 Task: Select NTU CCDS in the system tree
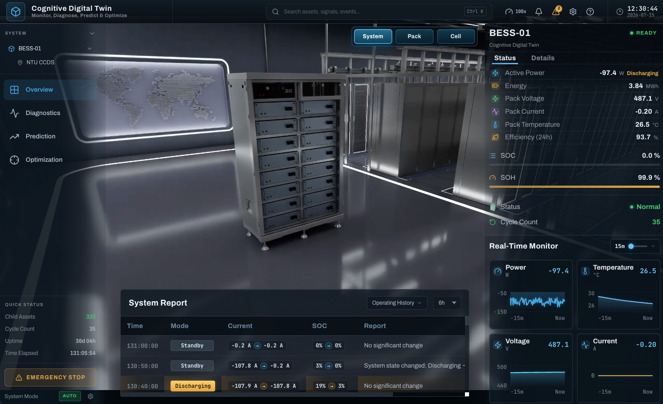[40, 62]
